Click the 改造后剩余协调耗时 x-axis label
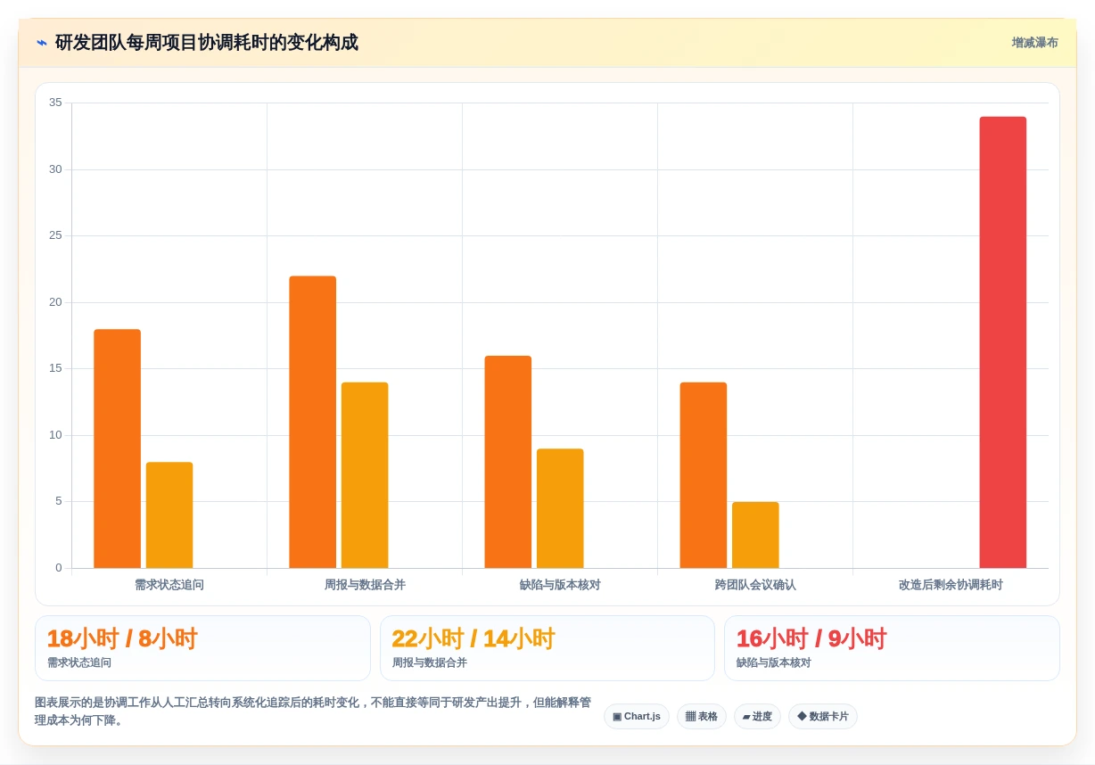This screenshot has width=1095, height=765. [x=951, y=585]
